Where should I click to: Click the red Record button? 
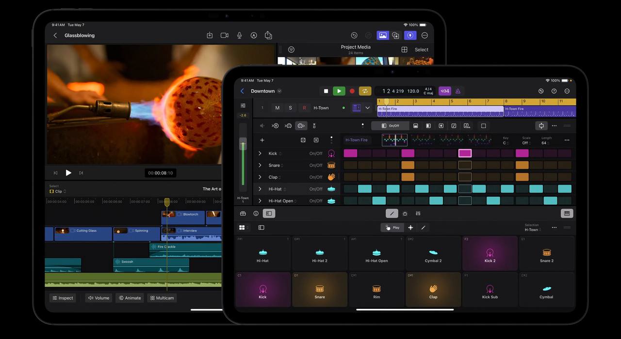352,91
